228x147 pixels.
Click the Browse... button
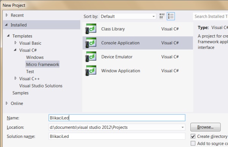coord(206,127)
